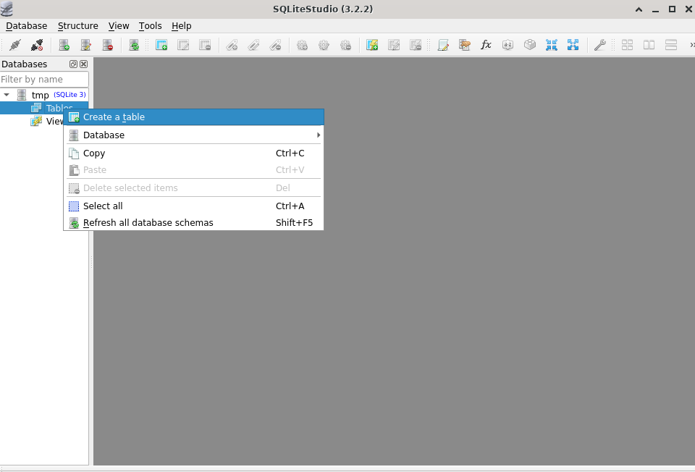The width and height of the screenshot is (695, 472).
Task: Click the Tile windows grid icon
Action: (627, 45)
